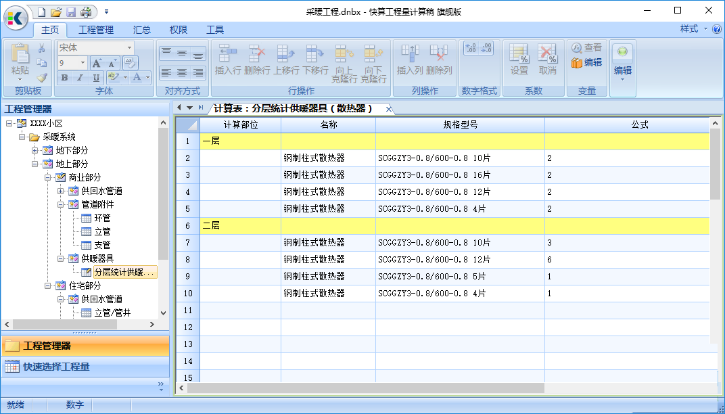Toggle Italic formatting

[x=80, y=77]
